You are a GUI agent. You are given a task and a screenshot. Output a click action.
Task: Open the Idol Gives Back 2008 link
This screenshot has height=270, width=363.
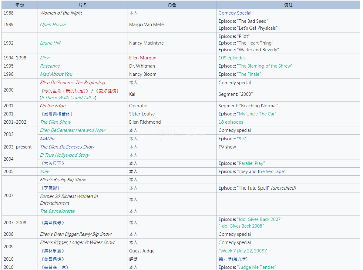241,226
